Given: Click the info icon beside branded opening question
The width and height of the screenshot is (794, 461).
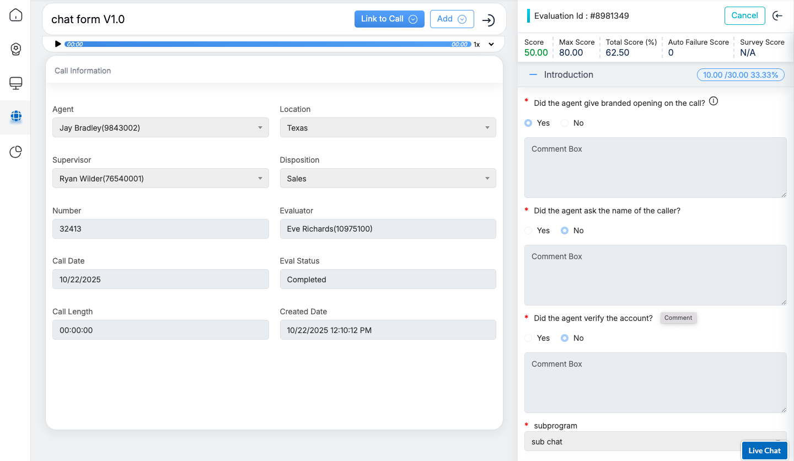Looking at the screenshot, I should (x=713, y=101).
